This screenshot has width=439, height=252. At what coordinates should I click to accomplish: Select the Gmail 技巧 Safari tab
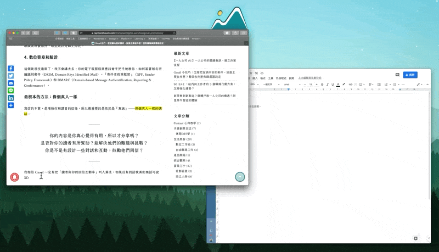coord(128,43)
